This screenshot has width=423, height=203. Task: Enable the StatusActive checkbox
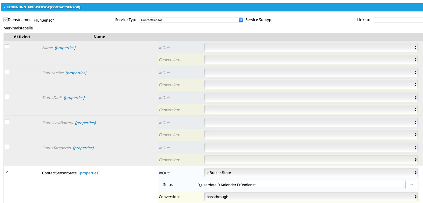[x=7, y=72]
